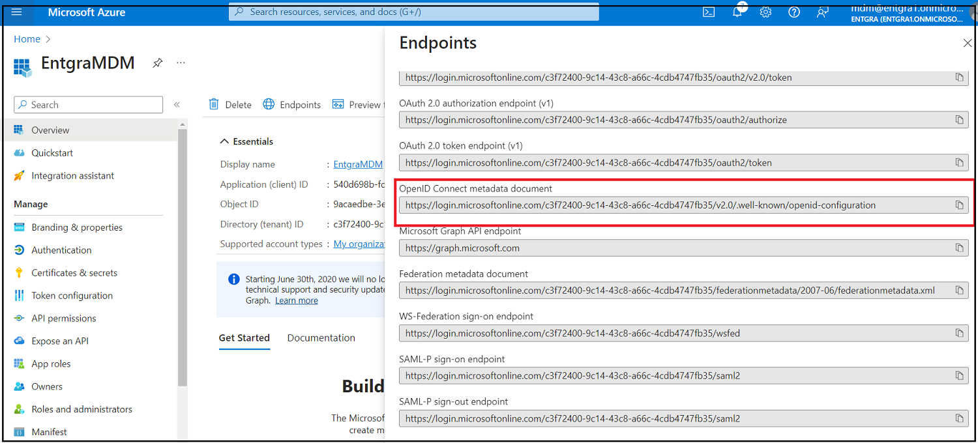Open the more options ellipsis next to EntgraMDM

point(181,63)
